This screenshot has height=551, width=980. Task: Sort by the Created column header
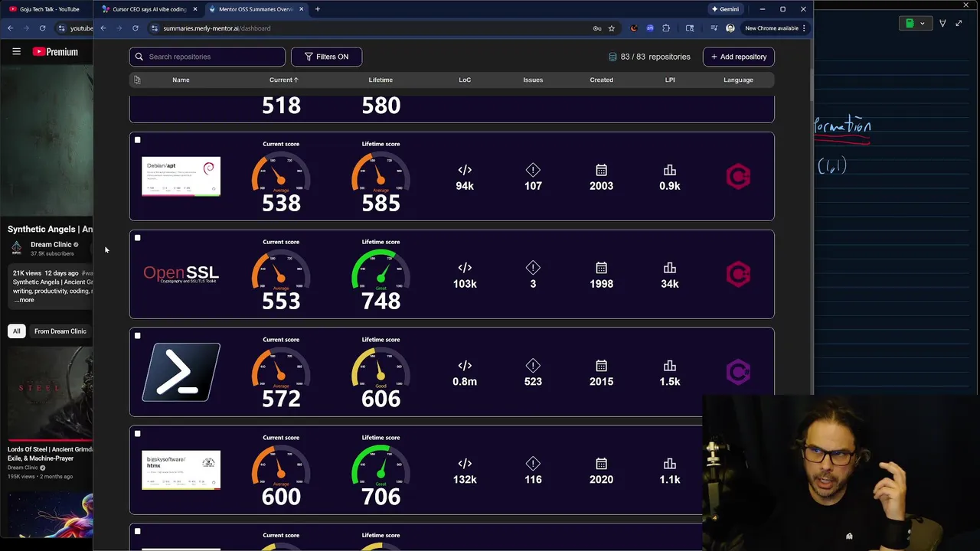[x=601, y=80]
